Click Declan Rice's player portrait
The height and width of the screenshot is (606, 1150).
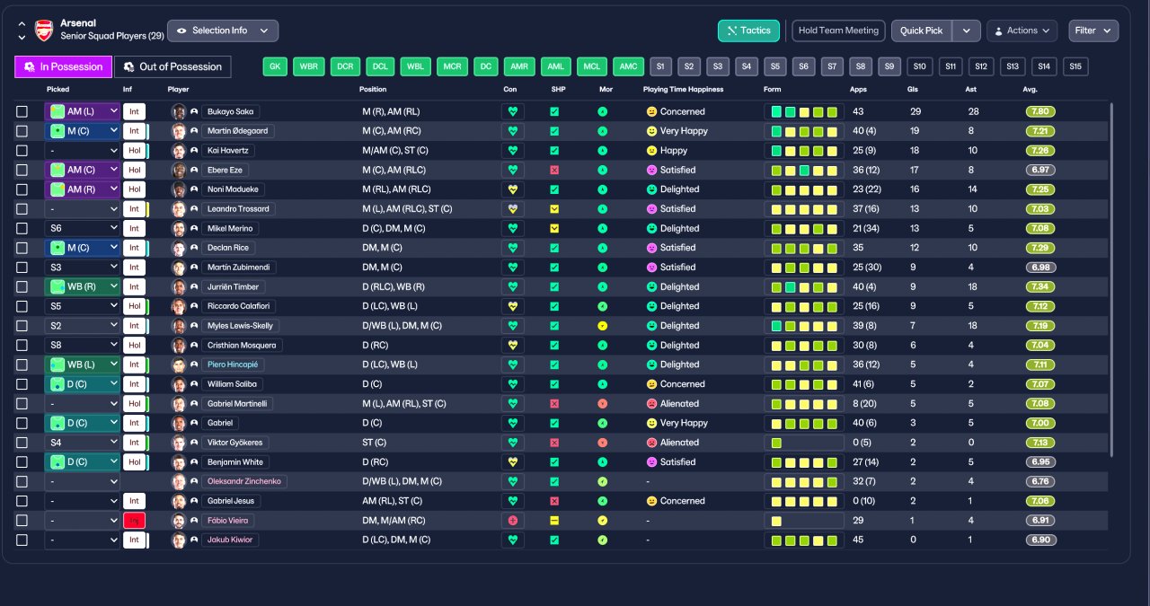tap(179, 248)
